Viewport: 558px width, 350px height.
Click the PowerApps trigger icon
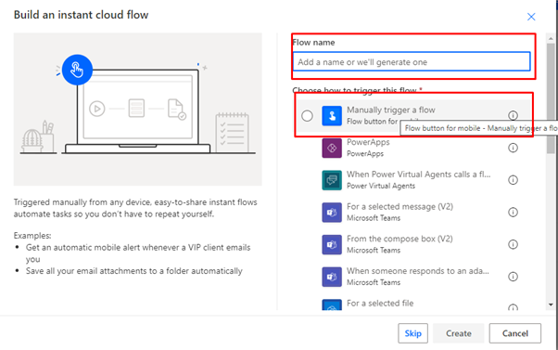coord(332,148)
